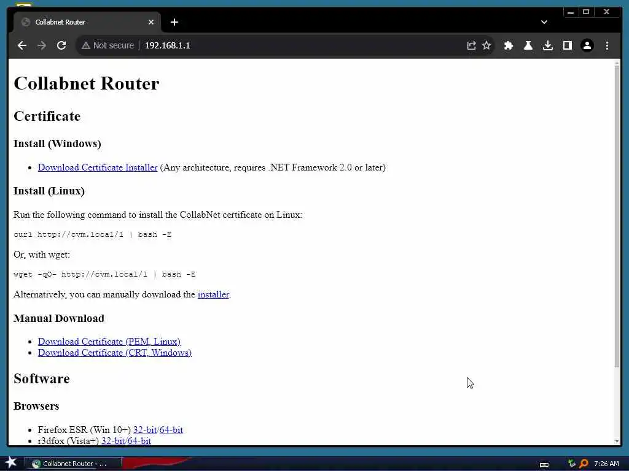Open the Downloads toolbar icon

pos(547,45)
